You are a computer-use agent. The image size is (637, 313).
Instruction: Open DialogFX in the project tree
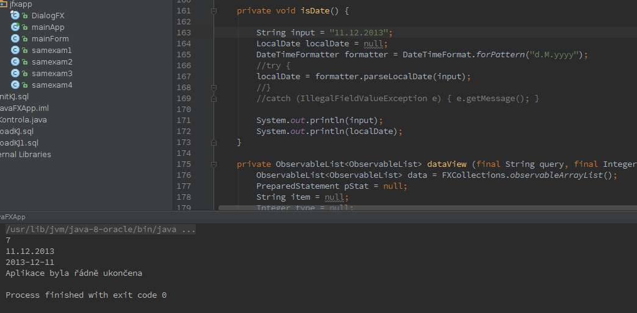click(x=48, y=16)
